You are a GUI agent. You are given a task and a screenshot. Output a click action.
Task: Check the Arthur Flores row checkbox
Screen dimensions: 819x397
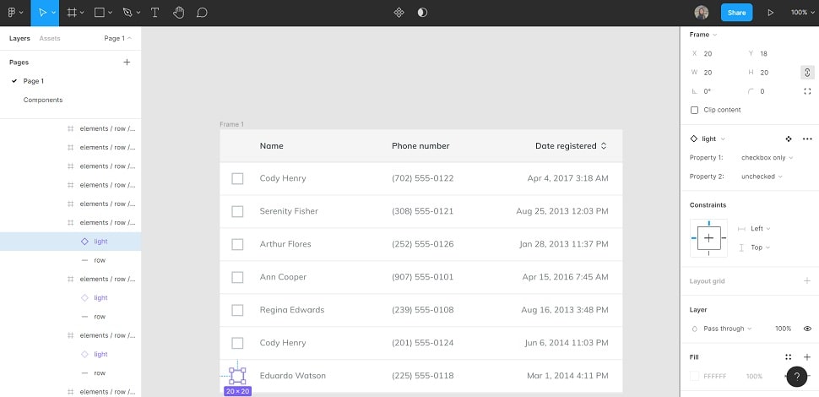[237, 244]
